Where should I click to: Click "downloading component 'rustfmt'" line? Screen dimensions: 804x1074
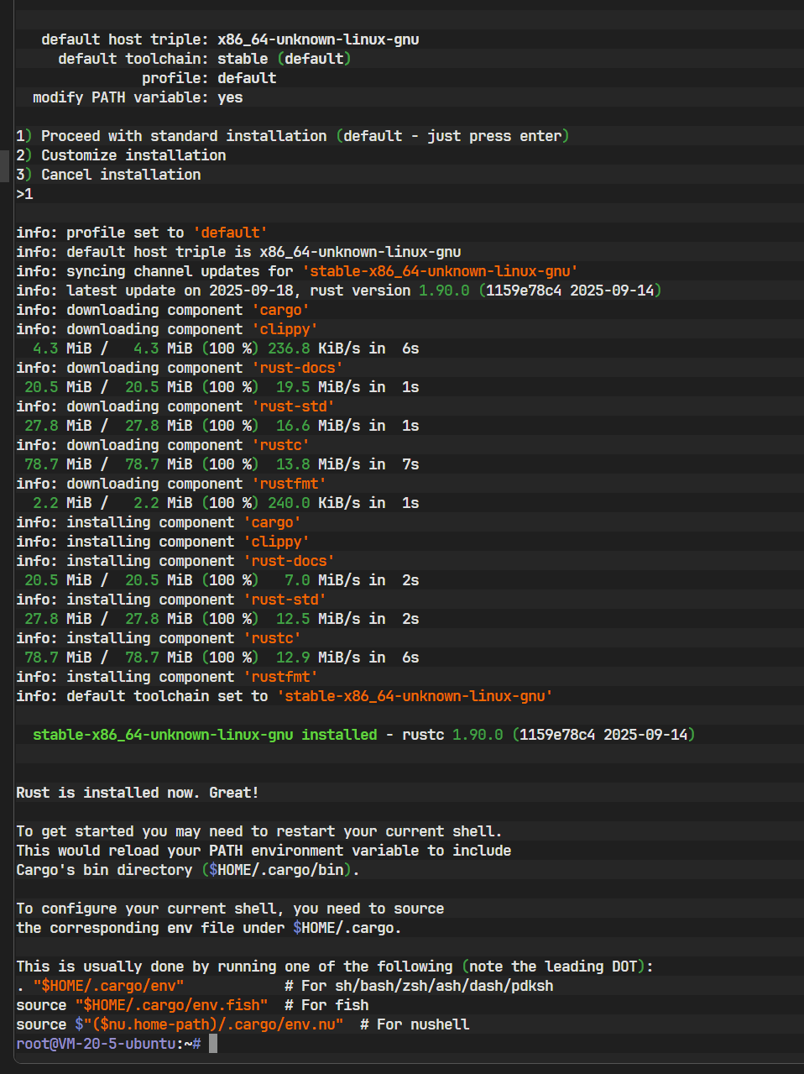(171, 484)
